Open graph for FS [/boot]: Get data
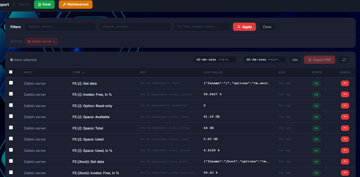 click(345, 162)
